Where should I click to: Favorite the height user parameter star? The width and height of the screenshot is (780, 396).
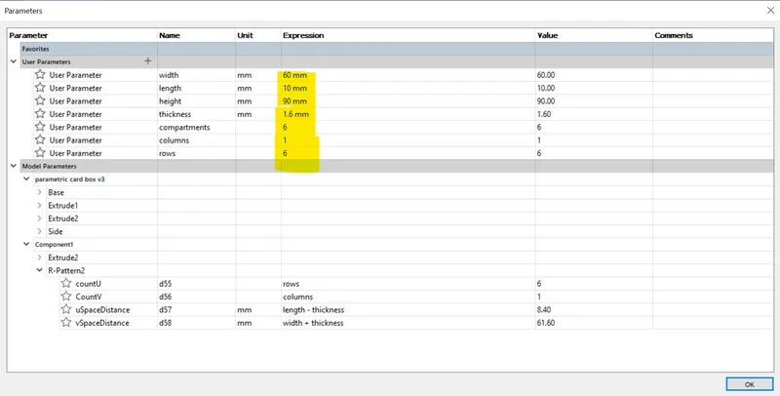point(40,100)
